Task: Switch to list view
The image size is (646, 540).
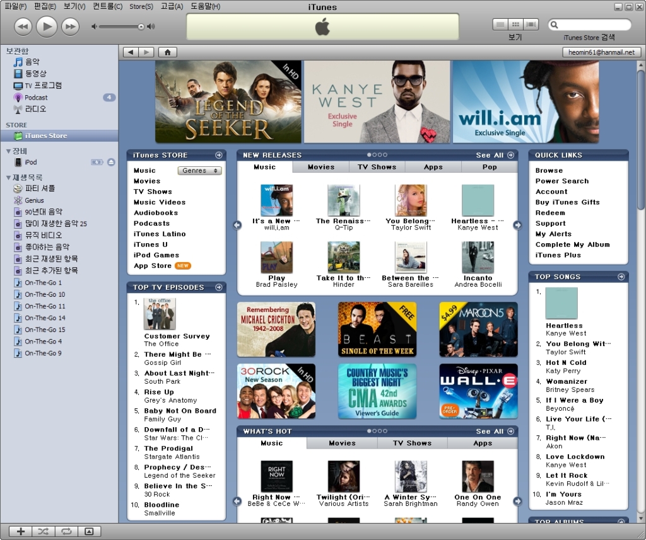Action: [500, 25]
